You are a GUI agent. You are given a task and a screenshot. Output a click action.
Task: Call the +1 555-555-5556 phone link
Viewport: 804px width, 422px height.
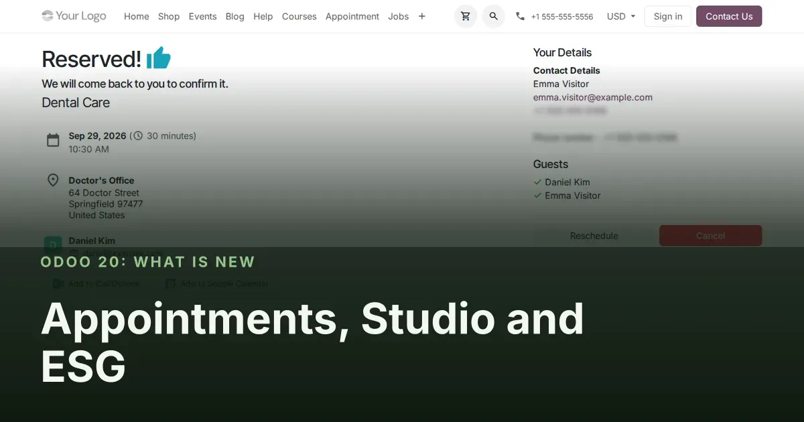[x=562, y=17]
